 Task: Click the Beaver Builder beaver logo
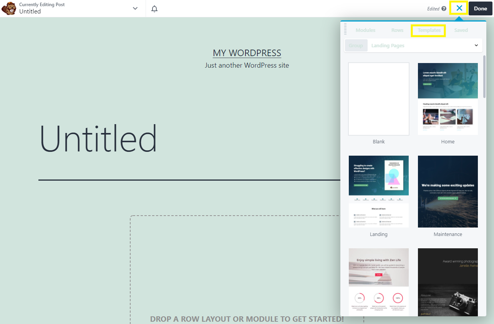tap(8, 8)
